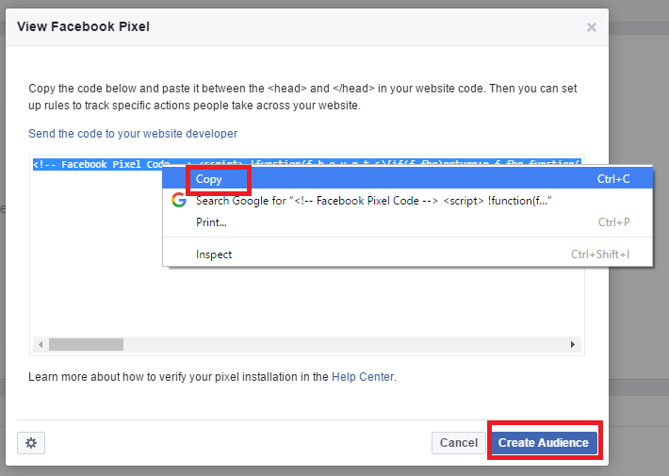Open the Help Center link
The image size is (669, 476).
363,377
